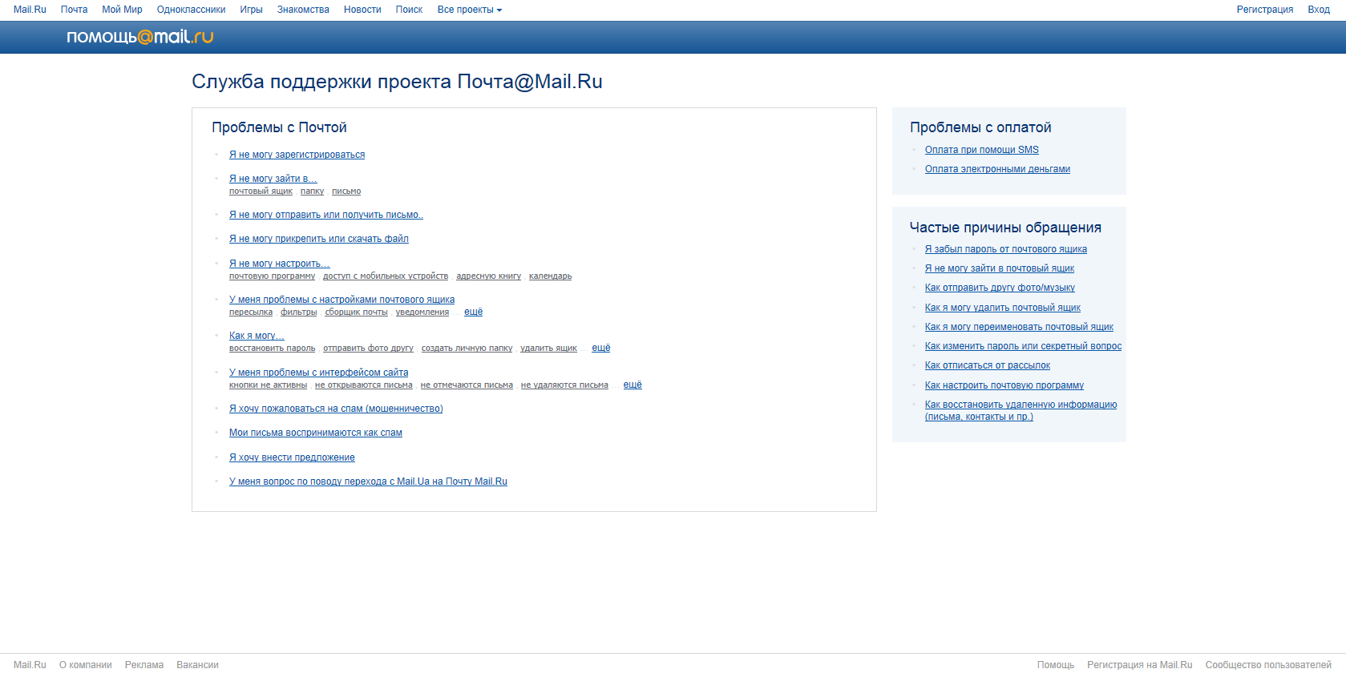Select 'доступ с мобильных устройств' sublink

pyautogui.click(x=386, y=276)
